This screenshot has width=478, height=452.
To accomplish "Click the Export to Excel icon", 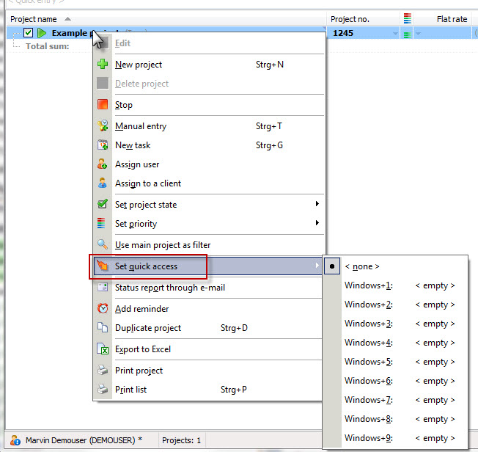I will [103, 349].
